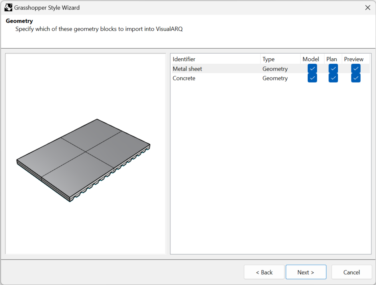Click the Next button

(x=306, y=272)
